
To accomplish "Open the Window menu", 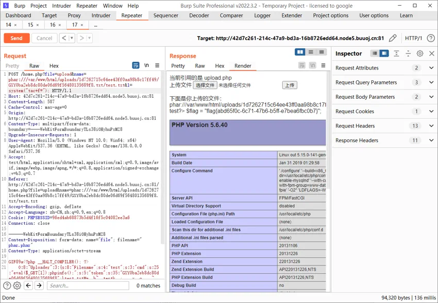I will point(112,6).
